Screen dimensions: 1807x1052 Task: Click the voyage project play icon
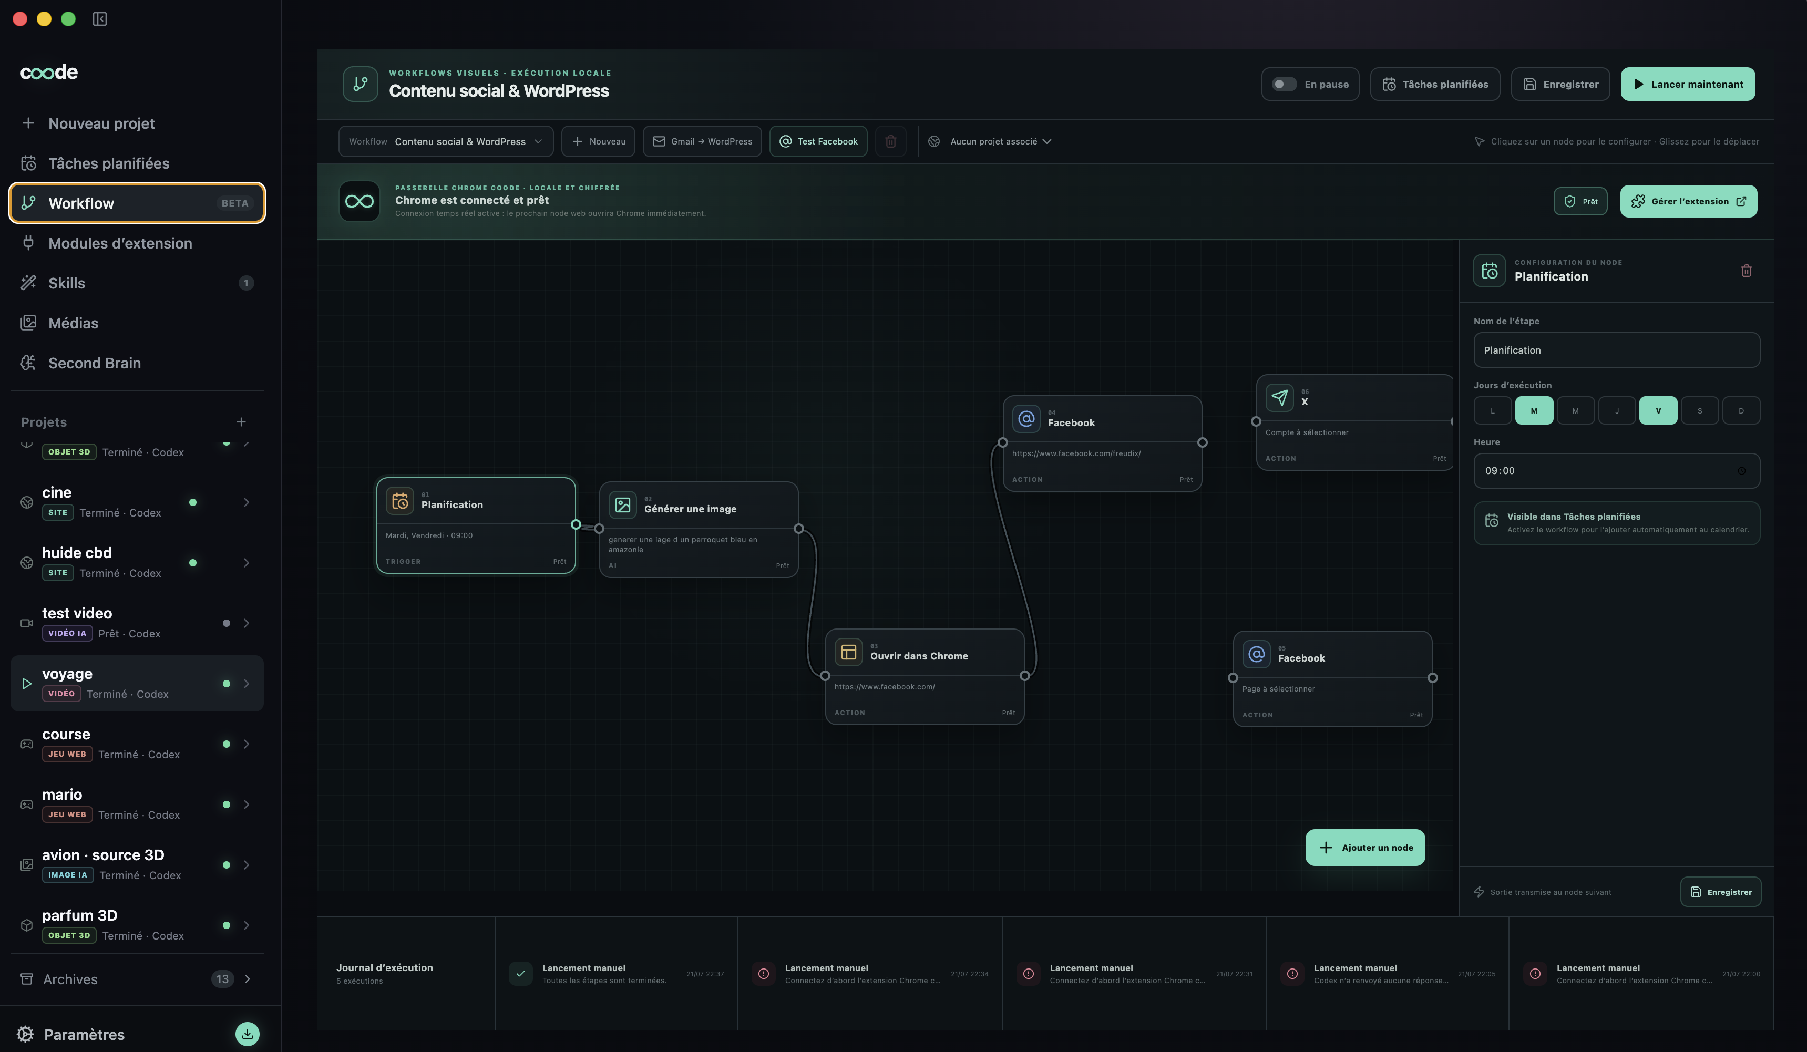click(26, 684)
